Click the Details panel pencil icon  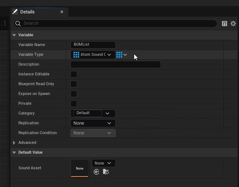(15, 12)
